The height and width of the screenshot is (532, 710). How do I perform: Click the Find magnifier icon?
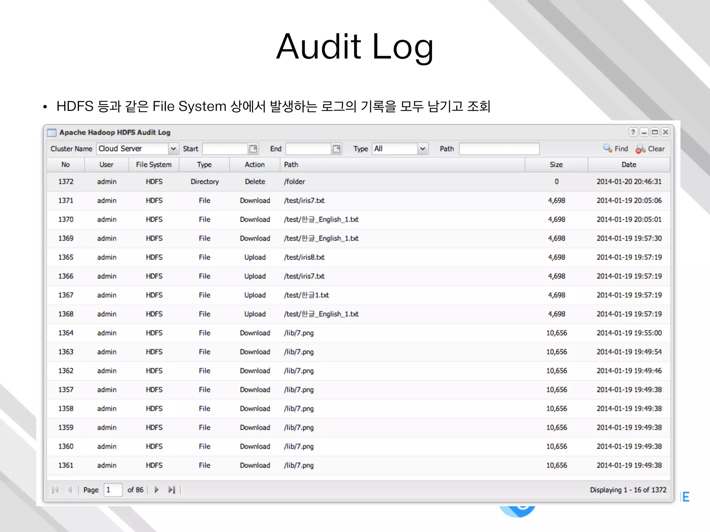pyautogui.click(x=607, y=149)
